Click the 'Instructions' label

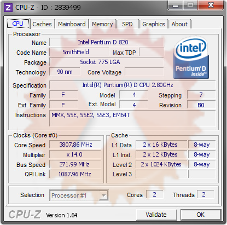(31, 115)
